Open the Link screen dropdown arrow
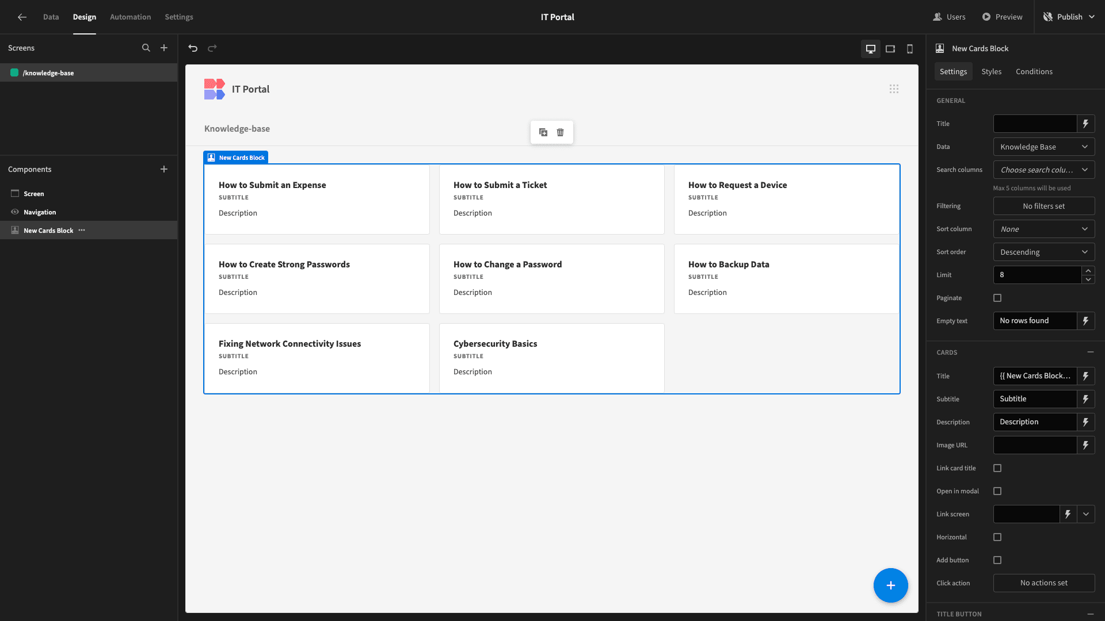Screen dimensions: 1105x621 click(1086, 514)
